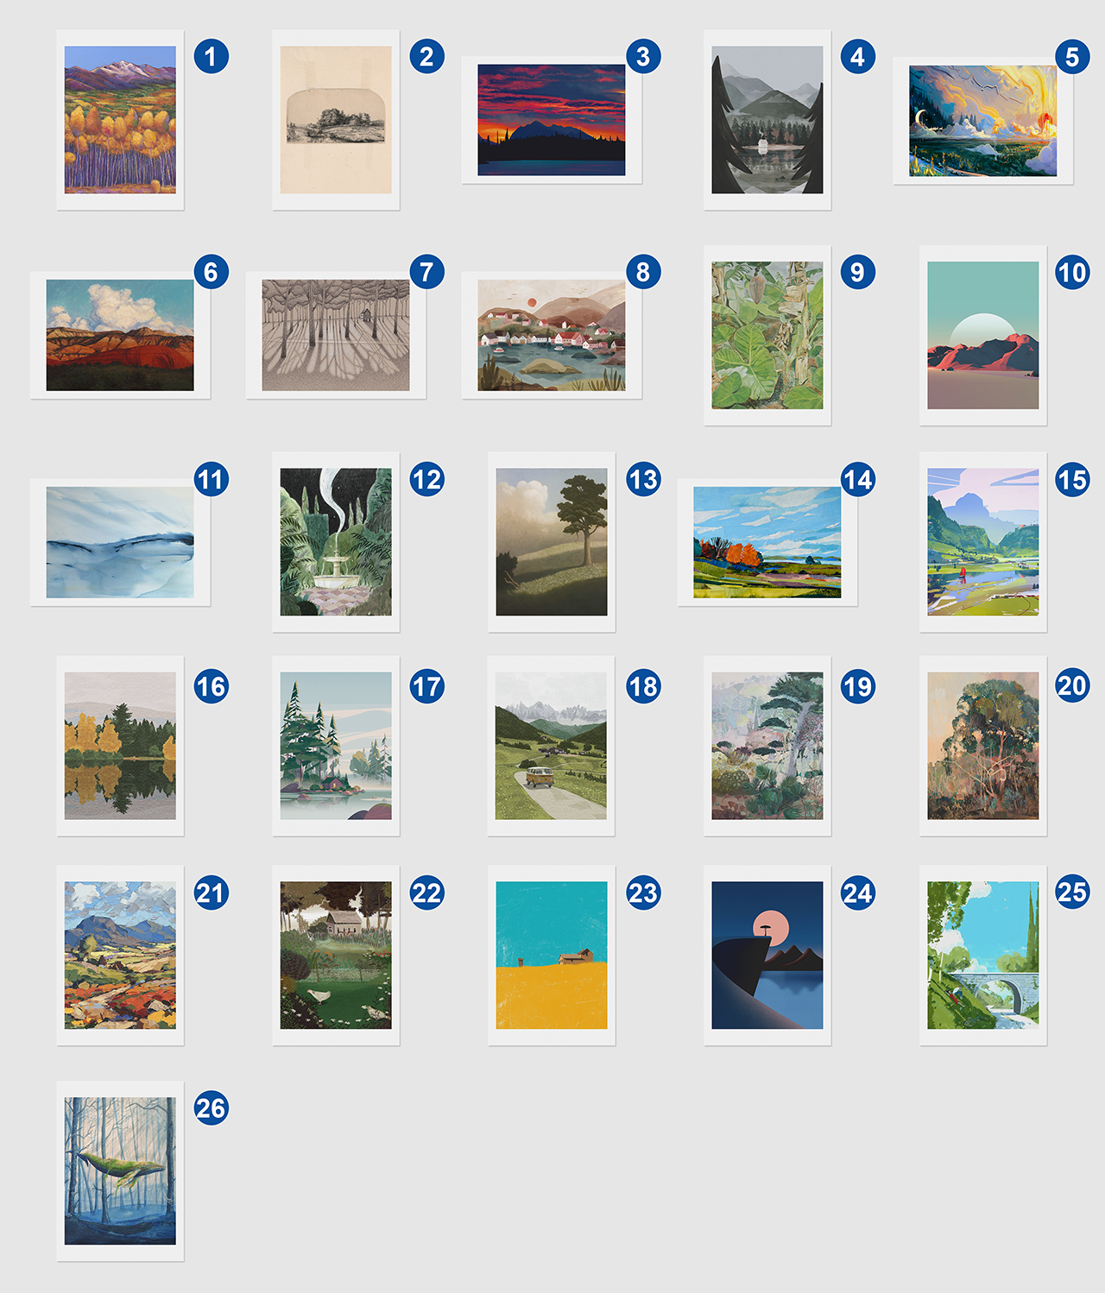
Task: Click the number 23 badge
Action: [642, 892]
